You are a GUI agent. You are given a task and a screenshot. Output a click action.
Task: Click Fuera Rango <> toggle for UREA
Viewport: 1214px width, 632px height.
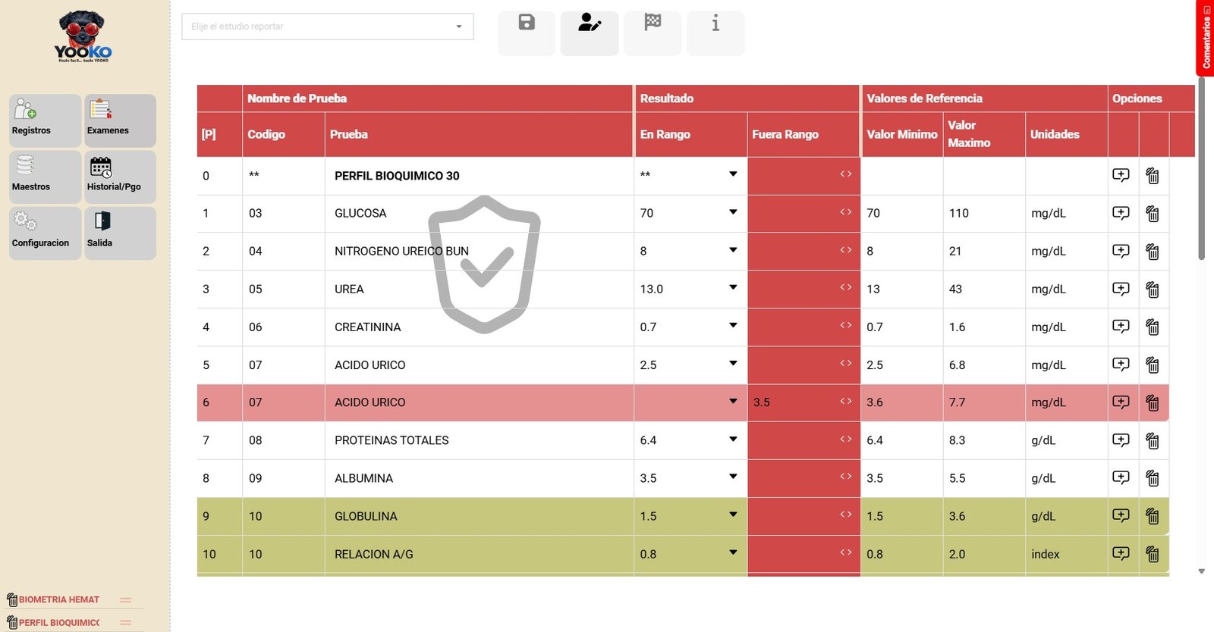click(846, 288)
